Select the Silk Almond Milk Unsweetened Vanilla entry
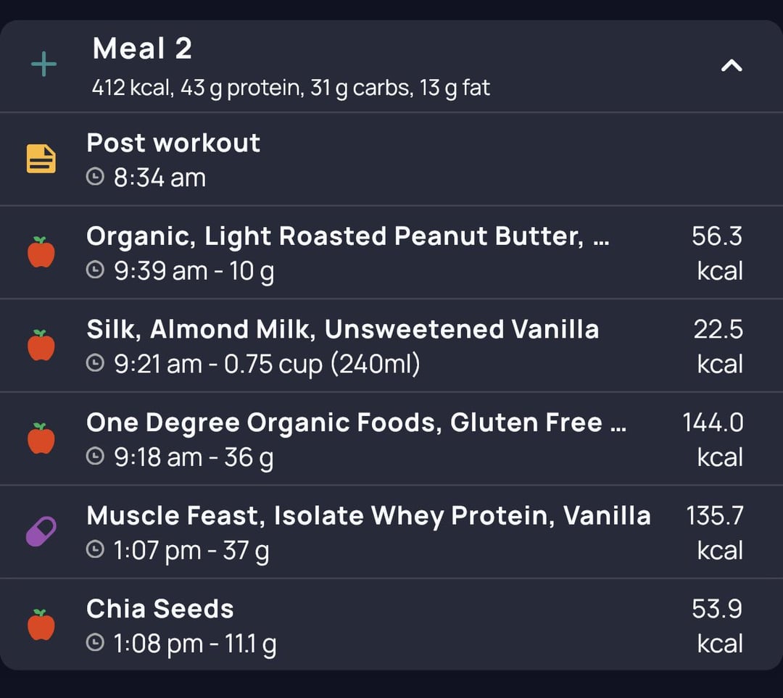This screenshot has height=698, width=783. (x=391, y=346)
